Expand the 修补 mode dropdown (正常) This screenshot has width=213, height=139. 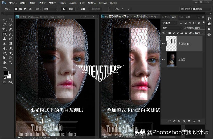(x=51, y=9)
